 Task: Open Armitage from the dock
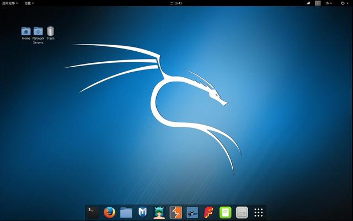159,212
